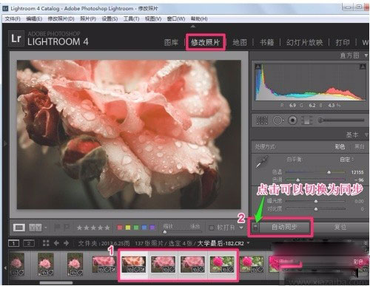The width and height of the screenshot is (370, 286).
Task: Apply the green color label
Action: [136, 228]
